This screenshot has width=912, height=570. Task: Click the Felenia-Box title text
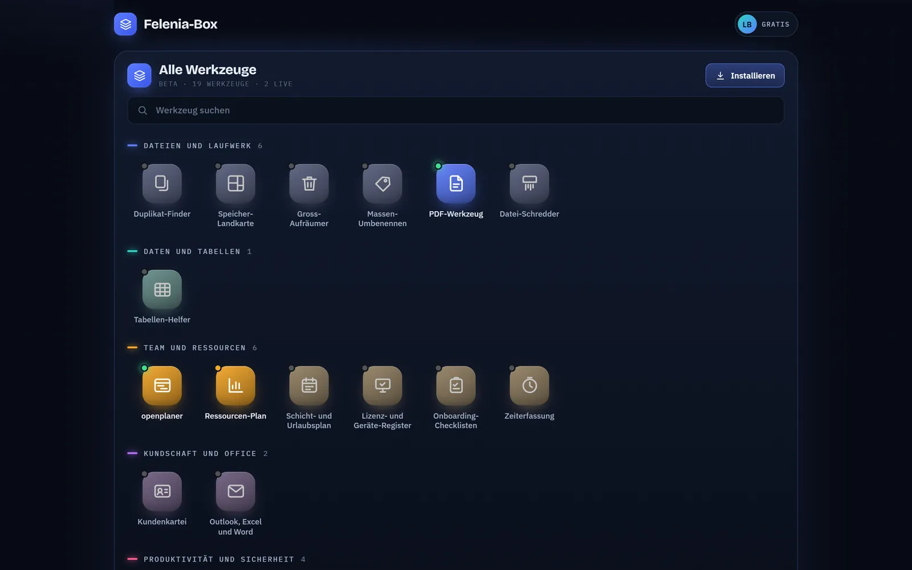click(181, 24)
